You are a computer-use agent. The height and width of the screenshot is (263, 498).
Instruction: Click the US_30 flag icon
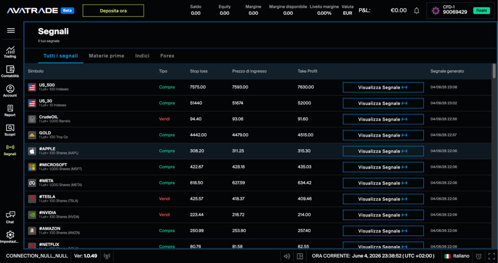click(32, 103)
